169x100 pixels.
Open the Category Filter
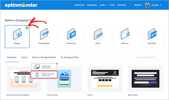coord(70,57)
